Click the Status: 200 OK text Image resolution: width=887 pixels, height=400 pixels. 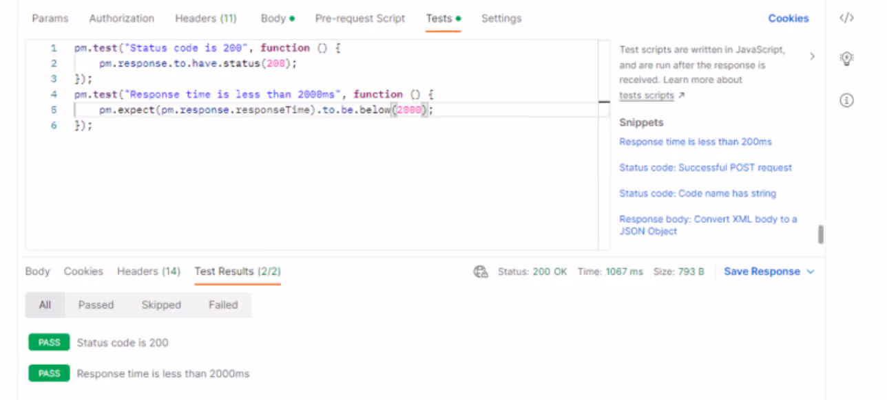point(532,272)
